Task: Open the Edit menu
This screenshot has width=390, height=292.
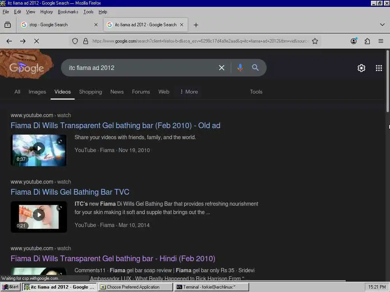Action: point(18,12)
